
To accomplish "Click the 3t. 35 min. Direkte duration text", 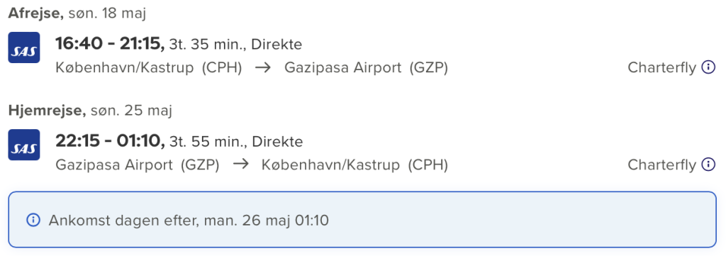I will (235, 45).
